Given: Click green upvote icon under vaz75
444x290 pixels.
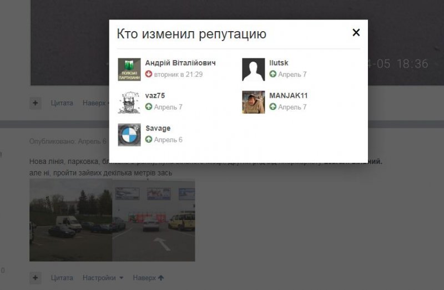Looking at the screenshot, I should 149,107.
